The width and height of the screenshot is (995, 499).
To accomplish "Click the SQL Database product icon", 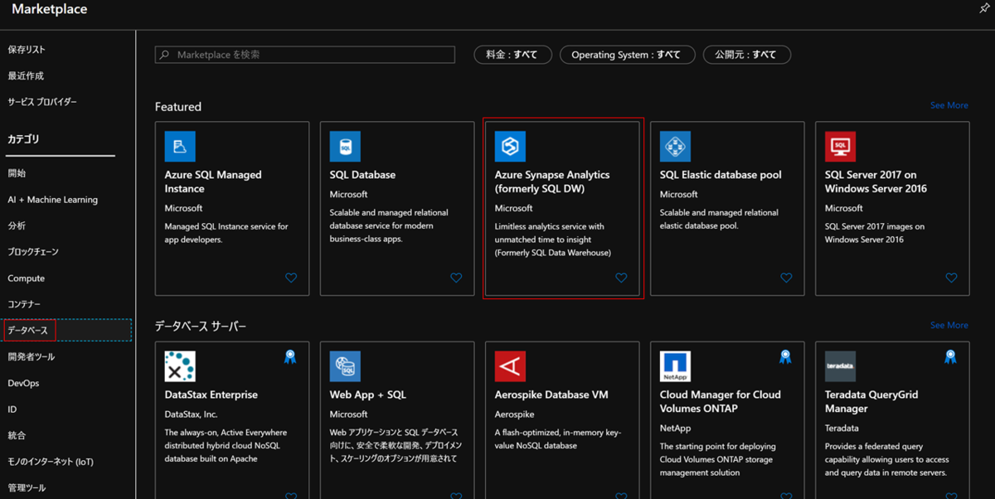I will 345,147.
